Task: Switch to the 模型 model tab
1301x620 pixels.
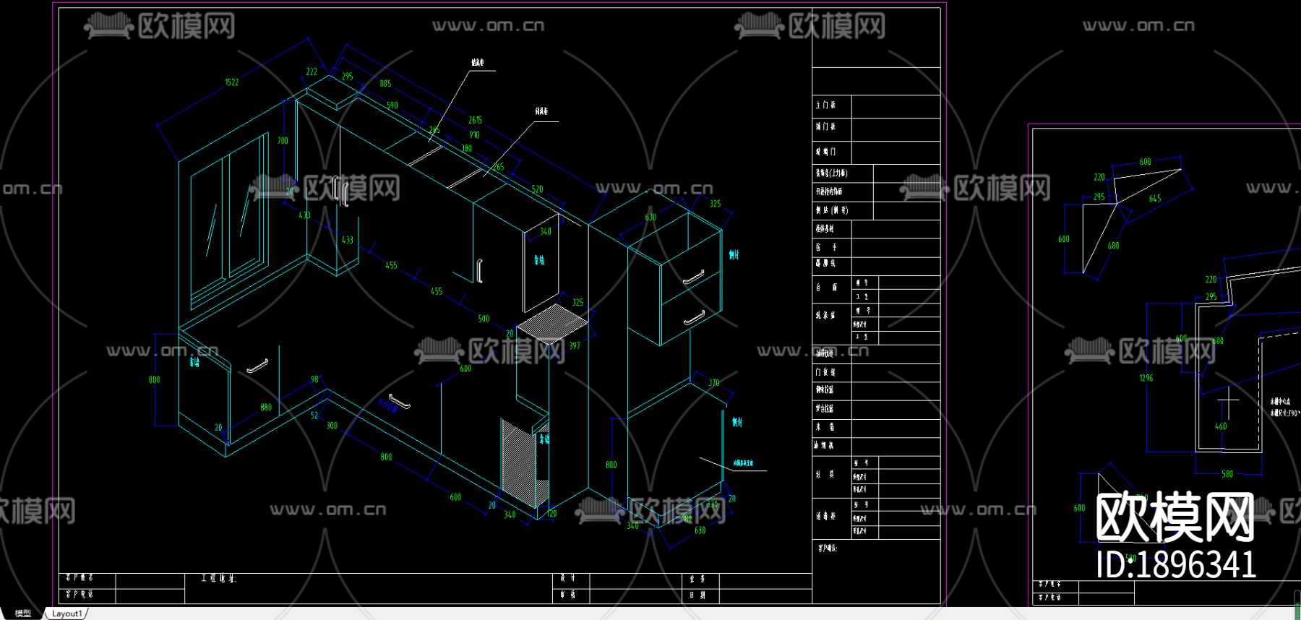Action: (x=23, y=613)
